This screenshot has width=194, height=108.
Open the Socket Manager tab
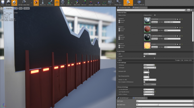124,98
